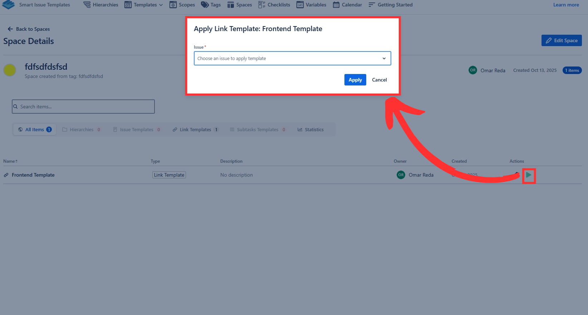Click the Tags label icon

coord(205,5)
